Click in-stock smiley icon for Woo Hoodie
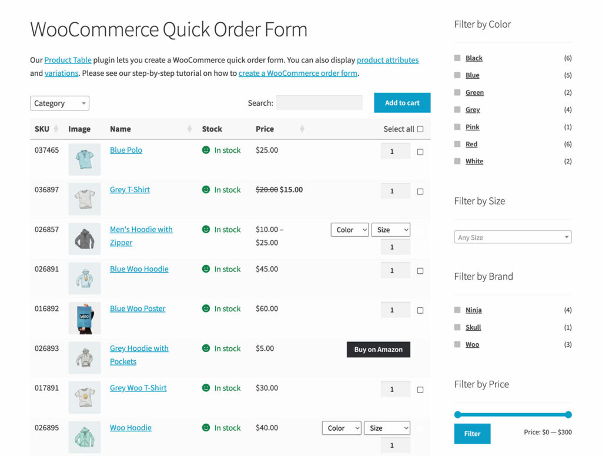The image size is (602, 456). coord(206,427)
